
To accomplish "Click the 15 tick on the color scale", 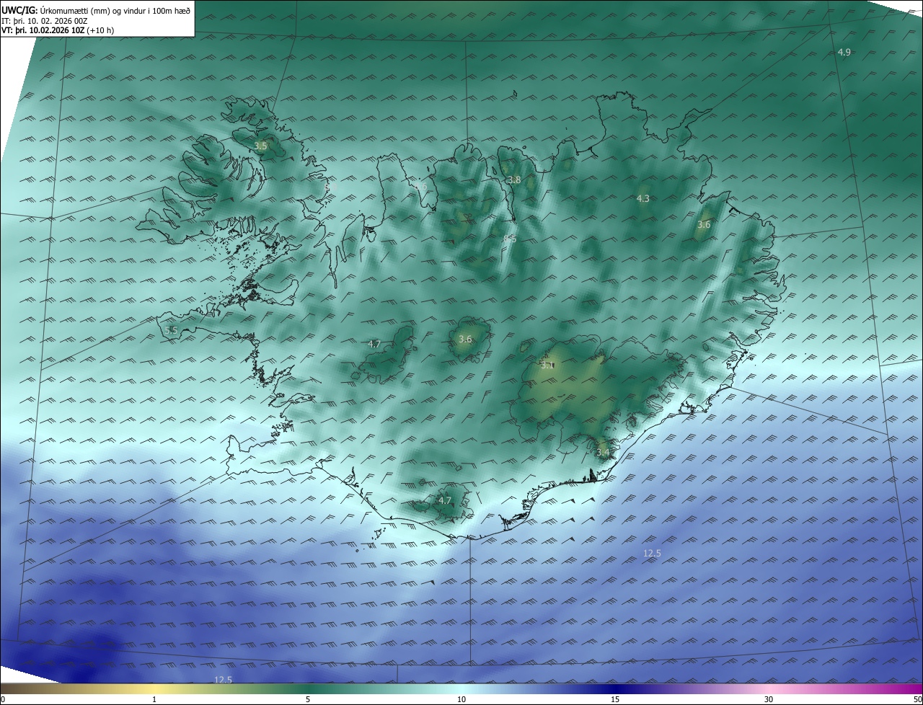I will (615, 699).
